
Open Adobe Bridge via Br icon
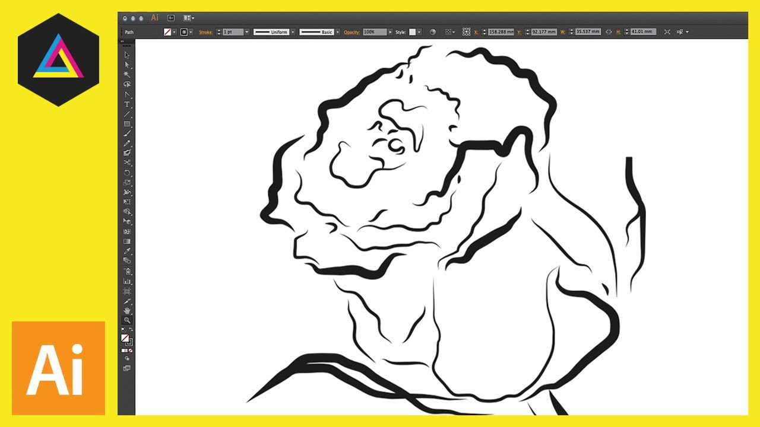(171, 18)
